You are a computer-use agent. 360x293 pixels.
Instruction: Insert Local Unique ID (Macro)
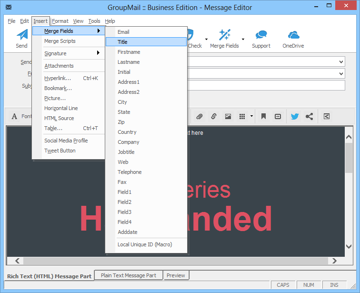click(x=146, y=244)
